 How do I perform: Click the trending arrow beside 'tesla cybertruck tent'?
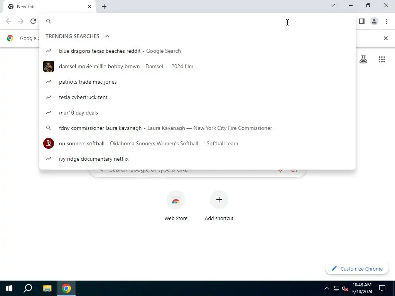click(x=49, y=97)
